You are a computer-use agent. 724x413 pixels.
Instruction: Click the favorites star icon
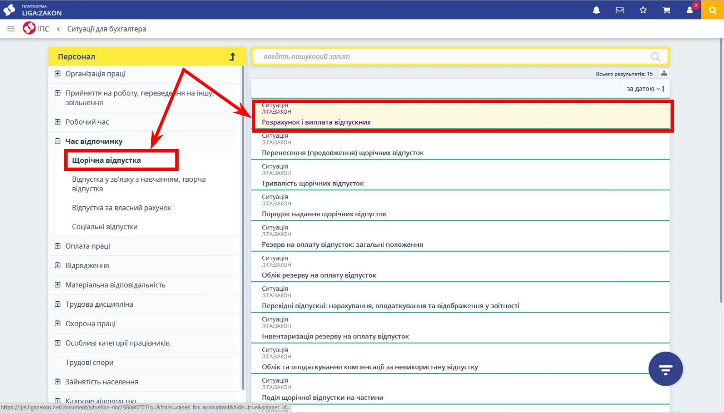pyautogui.click(x=643, y=10)
